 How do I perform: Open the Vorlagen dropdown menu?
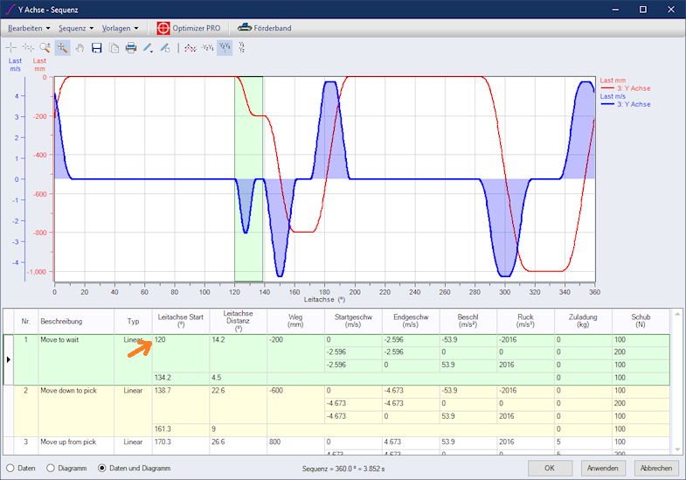pos(120,28)
